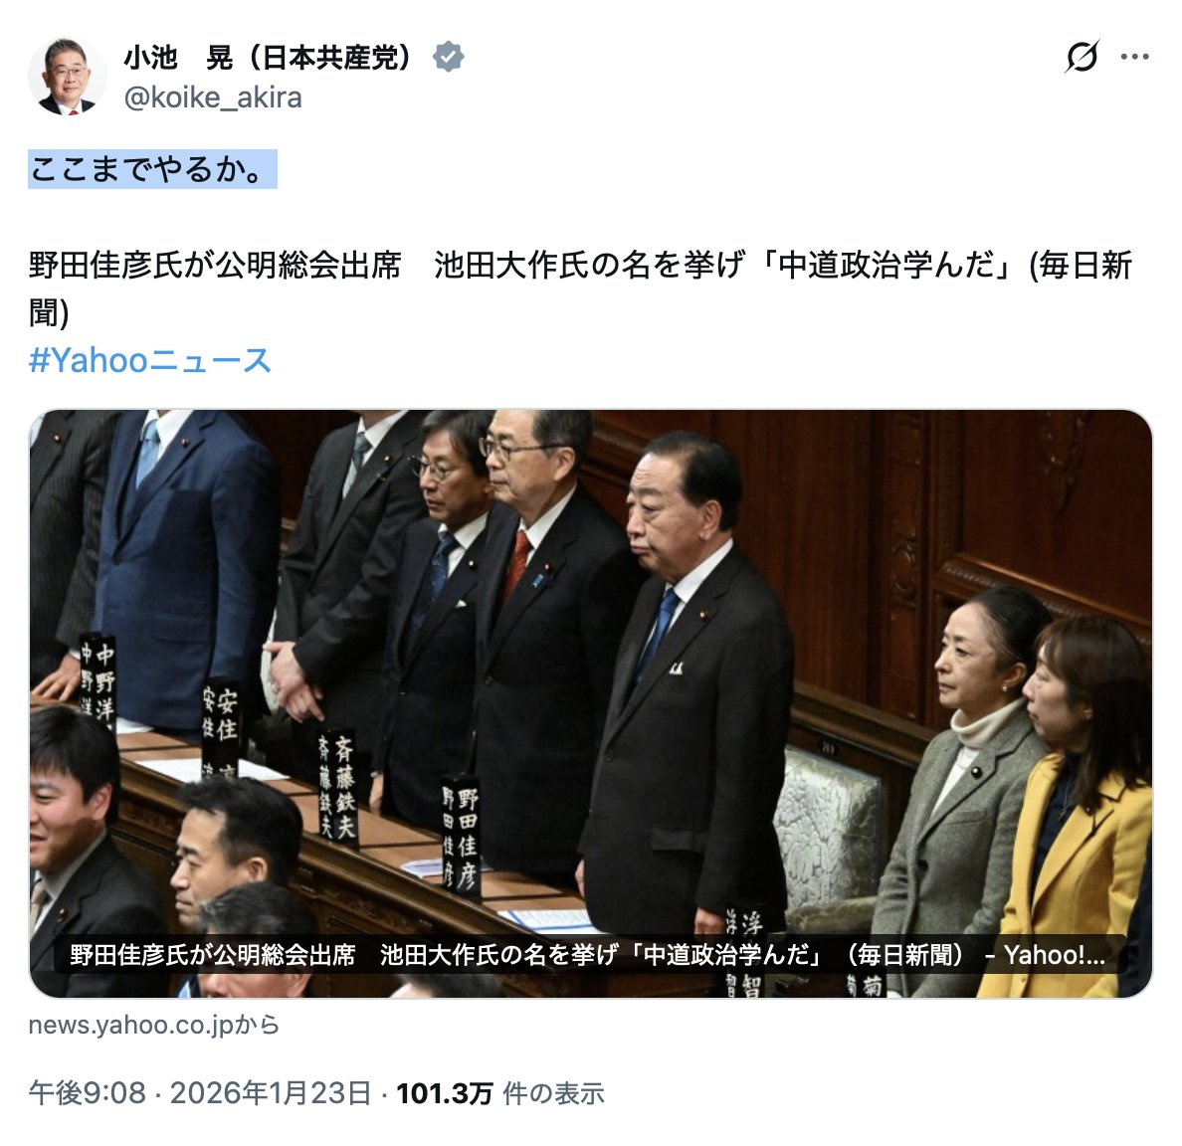The width and height of the screenshot is (1182, 1146).
Task: Open the three-dot more options menu
Action: [x=1134, y=57]
